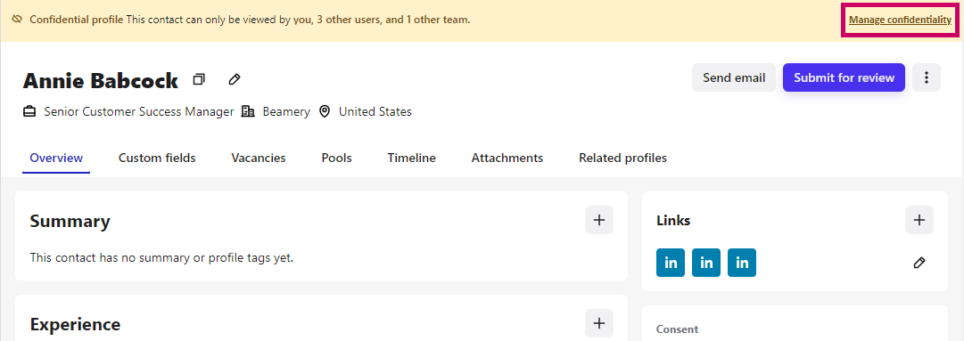The height and width of the screenshot is (341, 964).
Task: Select the Related profiles tab
Action: [622, 158]
